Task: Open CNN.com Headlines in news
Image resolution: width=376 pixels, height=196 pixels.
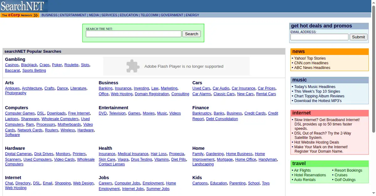Action: pyautogui.click(x=311, y=63)
